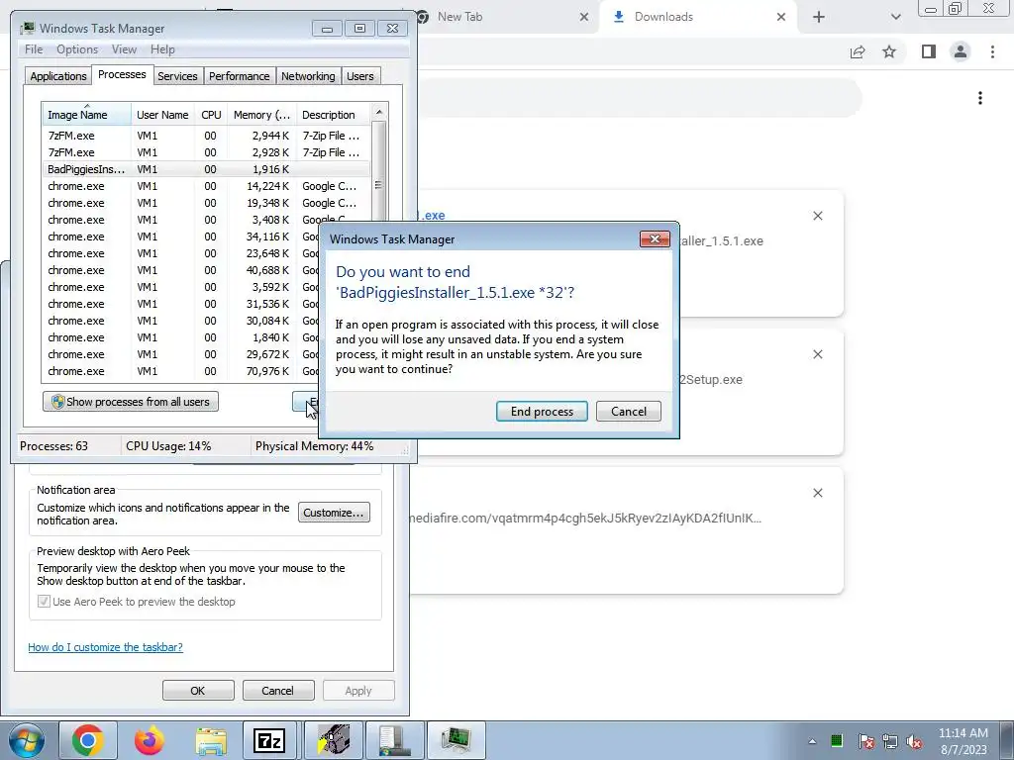This screenshot has width=1014, height=760.
Task: Switch to the Performance tab
Action: (x=239, y=76)
